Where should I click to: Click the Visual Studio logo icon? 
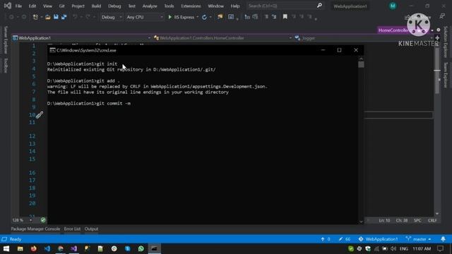[8, 6]
